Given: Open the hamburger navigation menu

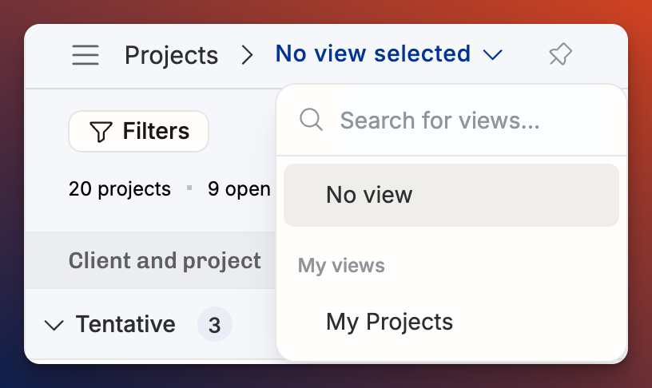Looking at the screenshot, I should click(x=85, y=55).
